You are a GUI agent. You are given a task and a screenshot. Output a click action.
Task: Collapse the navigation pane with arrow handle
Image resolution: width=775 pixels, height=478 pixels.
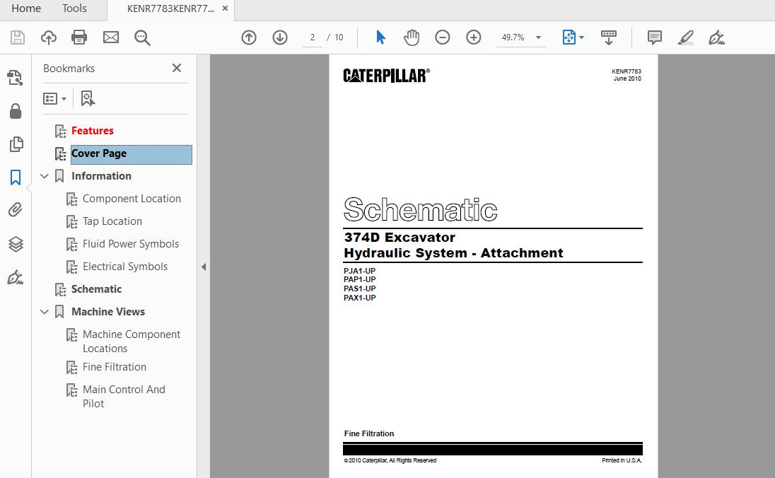[204, 267]
